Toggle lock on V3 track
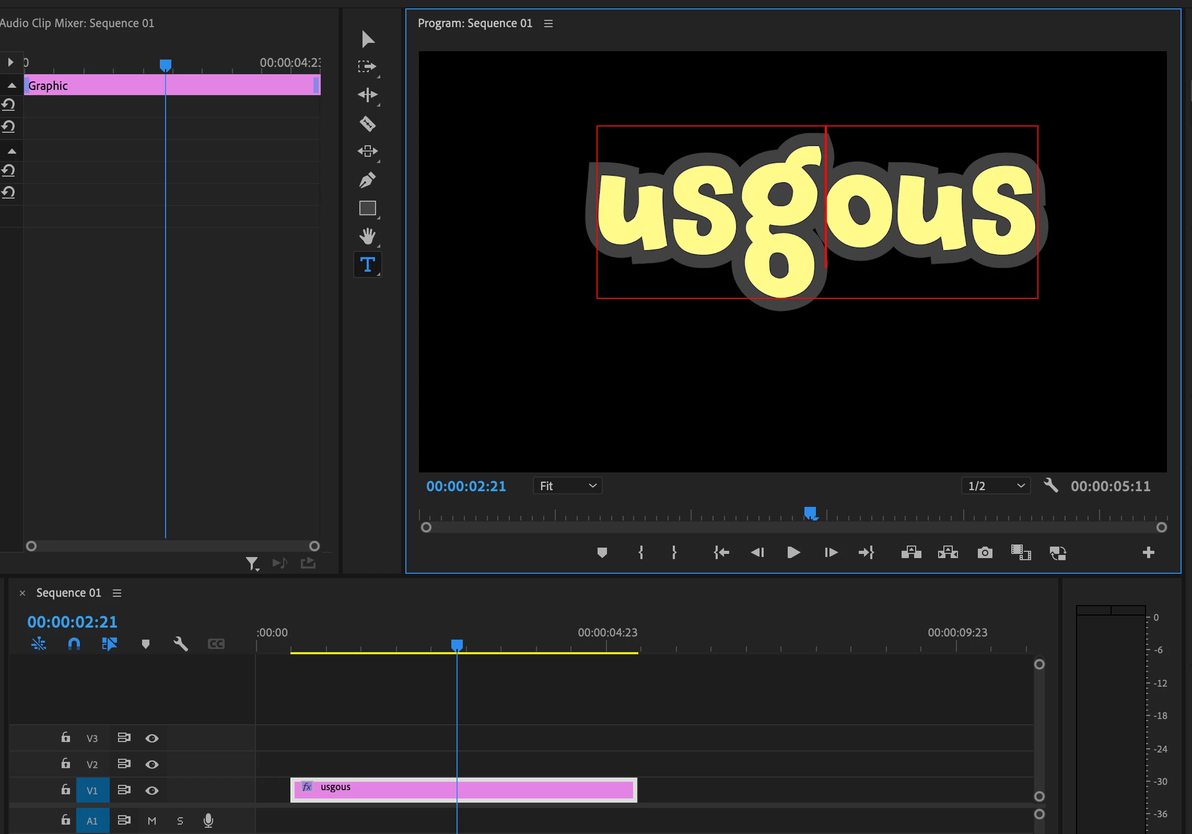The height and width of the screenshot is (834, 1192). coord(65,737)
